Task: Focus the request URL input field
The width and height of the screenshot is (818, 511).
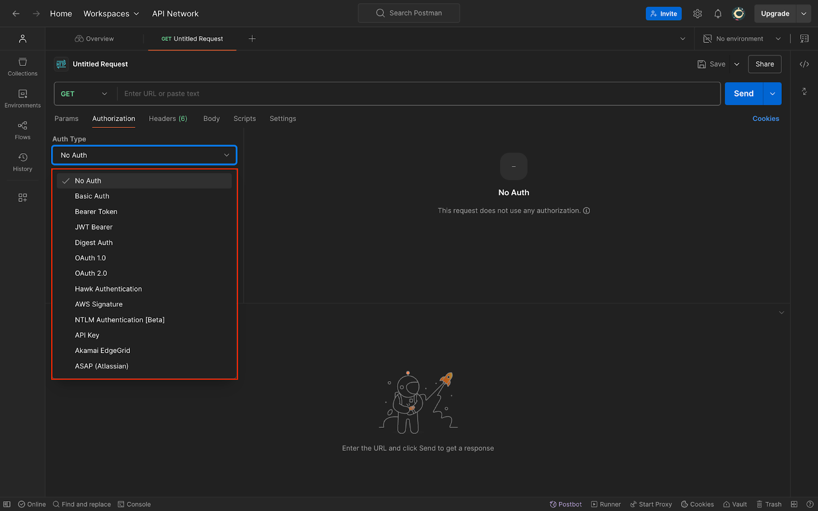Action: [419, 94]
